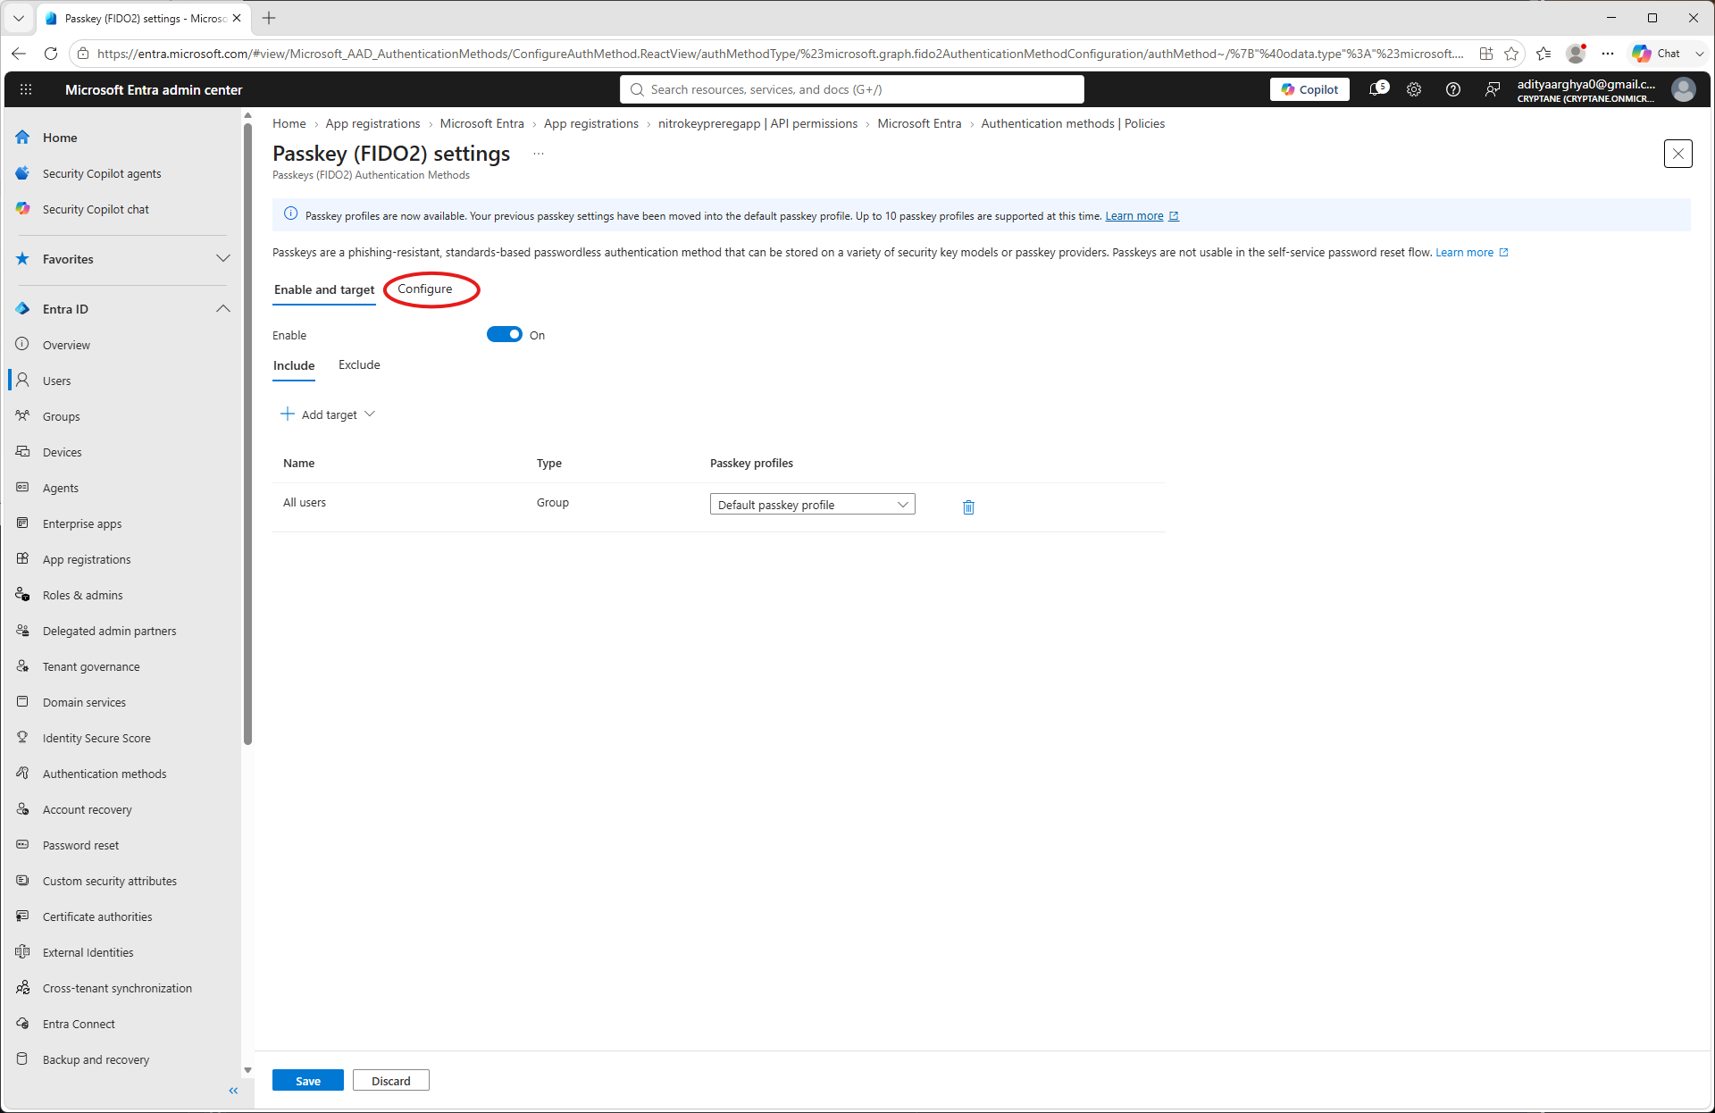Collapse the Entra ID section
The height and width of the screenshot is (1113, 1715).
click(223, 309)
